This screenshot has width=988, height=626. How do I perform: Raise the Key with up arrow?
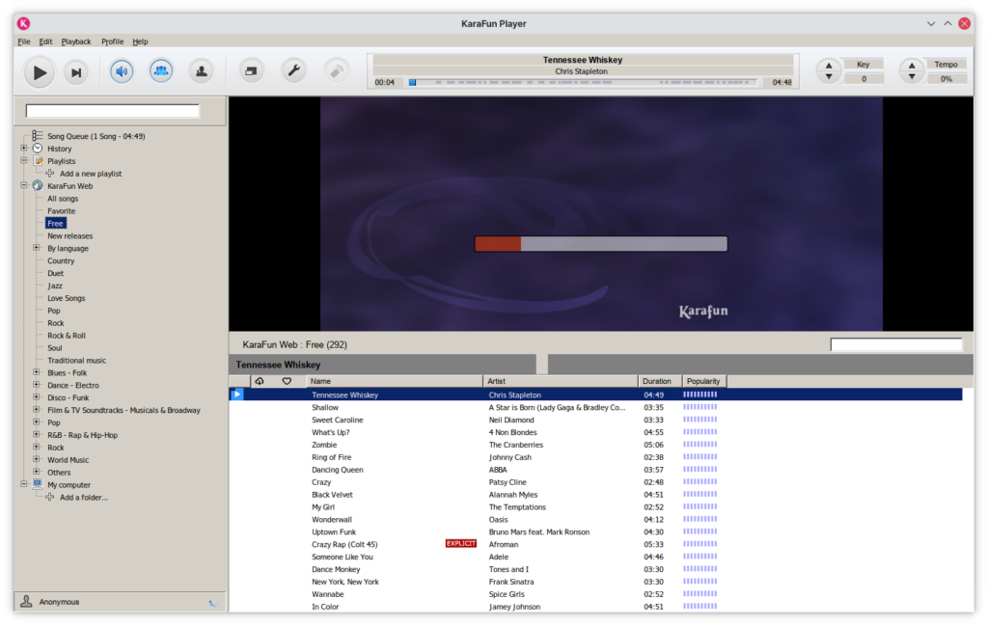829,66
